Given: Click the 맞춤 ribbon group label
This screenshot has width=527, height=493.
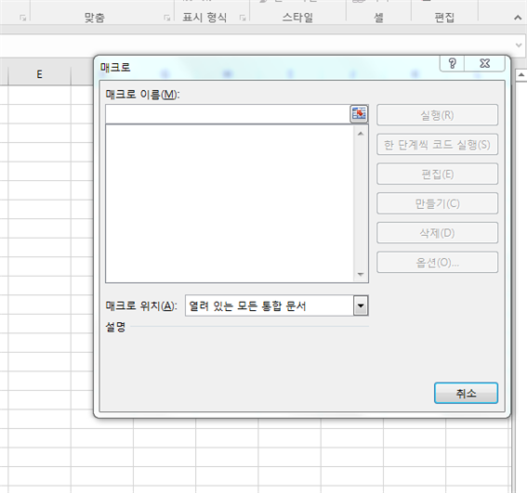Looking at the screenshot, I should 95,17.
